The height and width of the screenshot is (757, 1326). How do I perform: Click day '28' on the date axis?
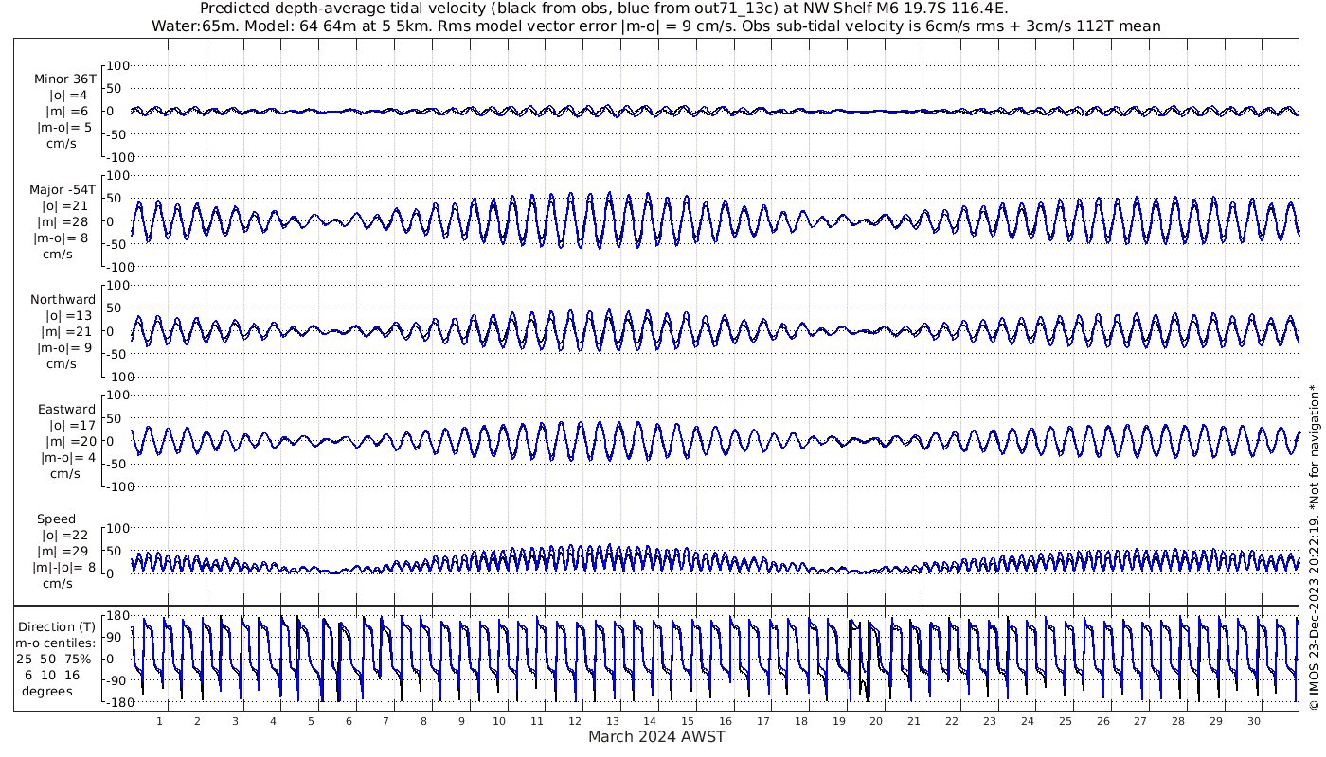pyautogui.click(x=1178, y=721)
